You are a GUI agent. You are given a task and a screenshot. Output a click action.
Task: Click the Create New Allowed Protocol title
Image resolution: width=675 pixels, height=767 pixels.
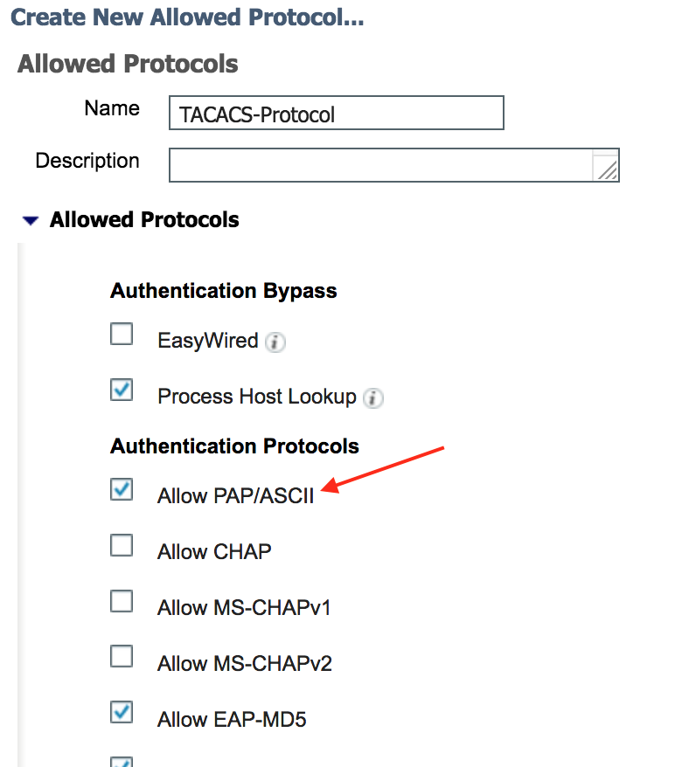point(187,17)
